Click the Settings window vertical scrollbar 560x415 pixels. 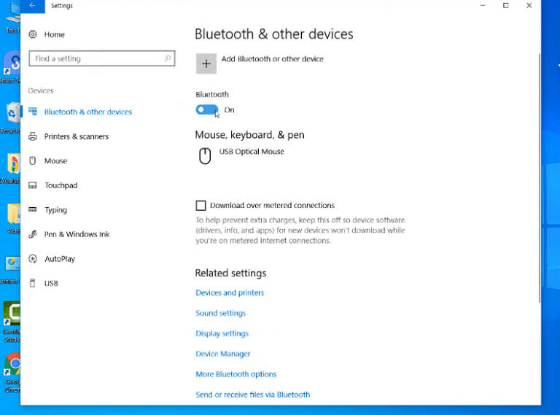[x=539, y=178]
